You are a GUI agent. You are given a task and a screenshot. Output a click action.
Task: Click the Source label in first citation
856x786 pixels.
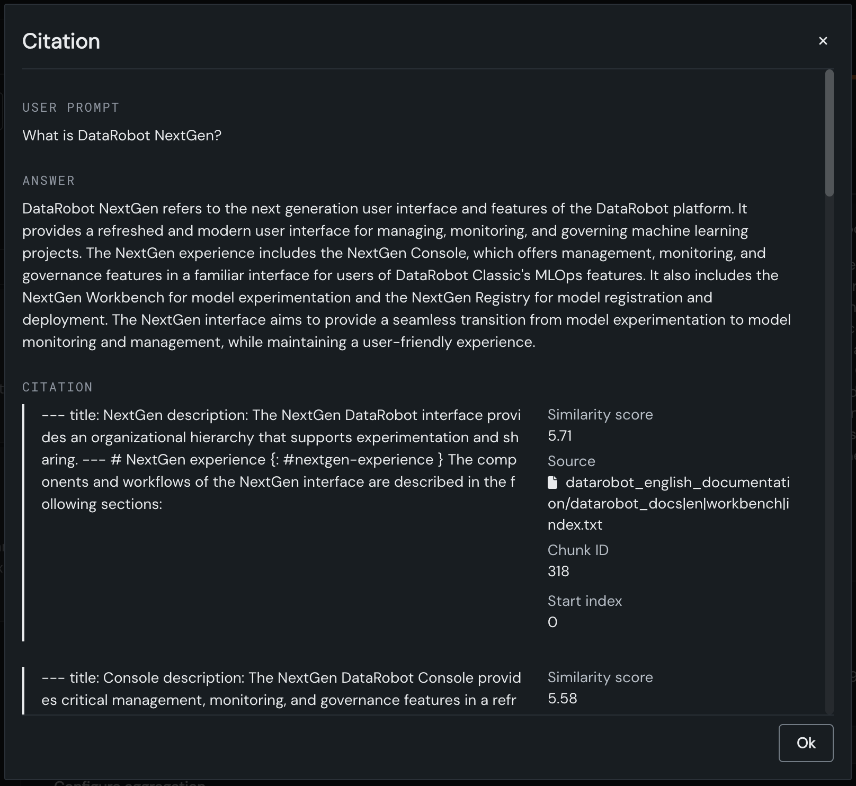click(571, 461)
